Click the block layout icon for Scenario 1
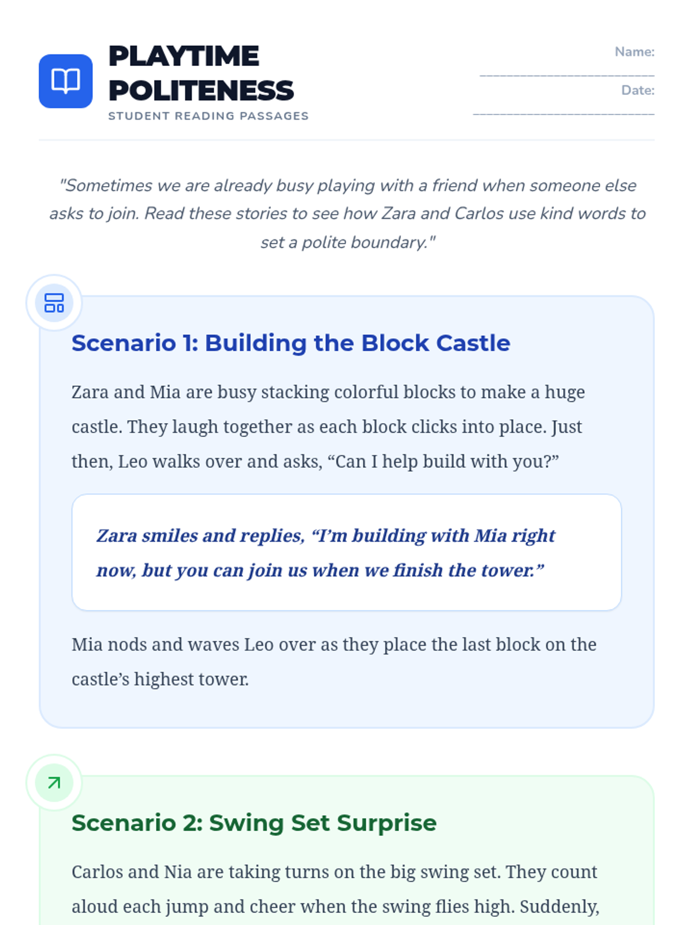693x925 pixels. (x=54, y=303)
